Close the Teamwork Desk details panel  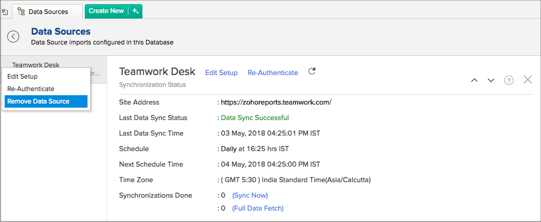click(x=528, y=80)
